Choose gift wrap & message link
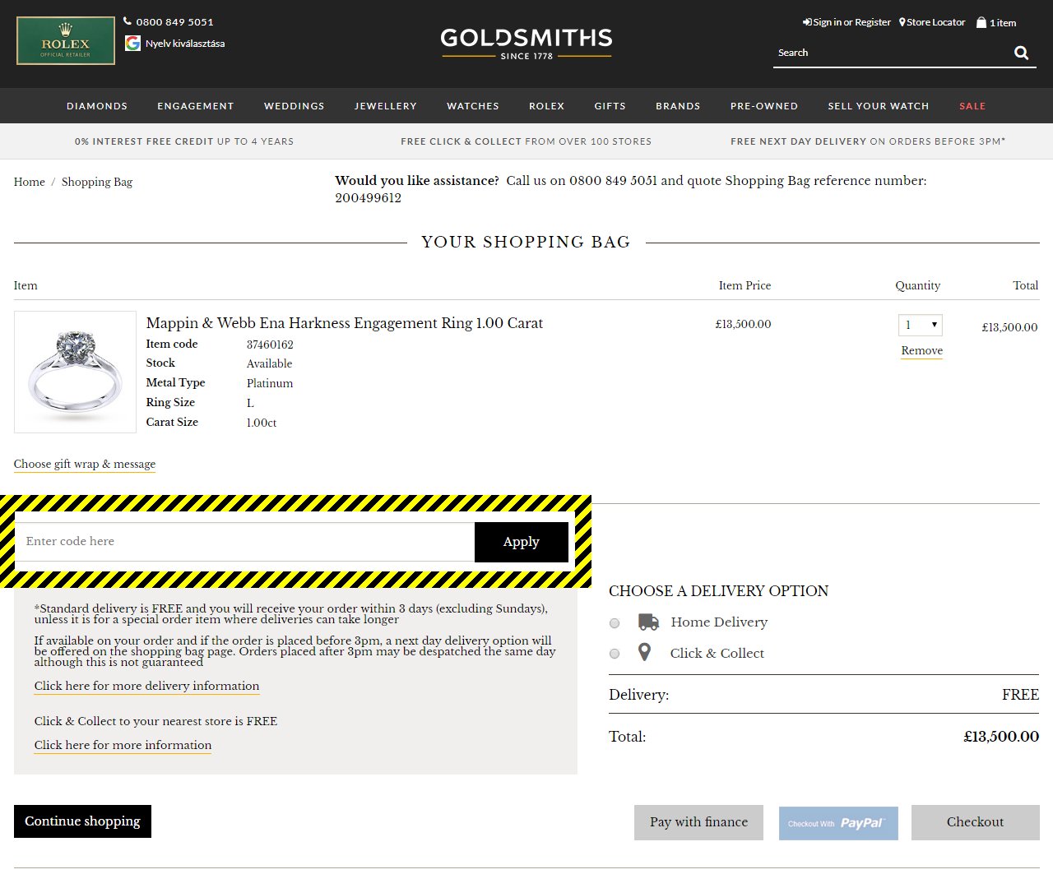 (85, 464)
